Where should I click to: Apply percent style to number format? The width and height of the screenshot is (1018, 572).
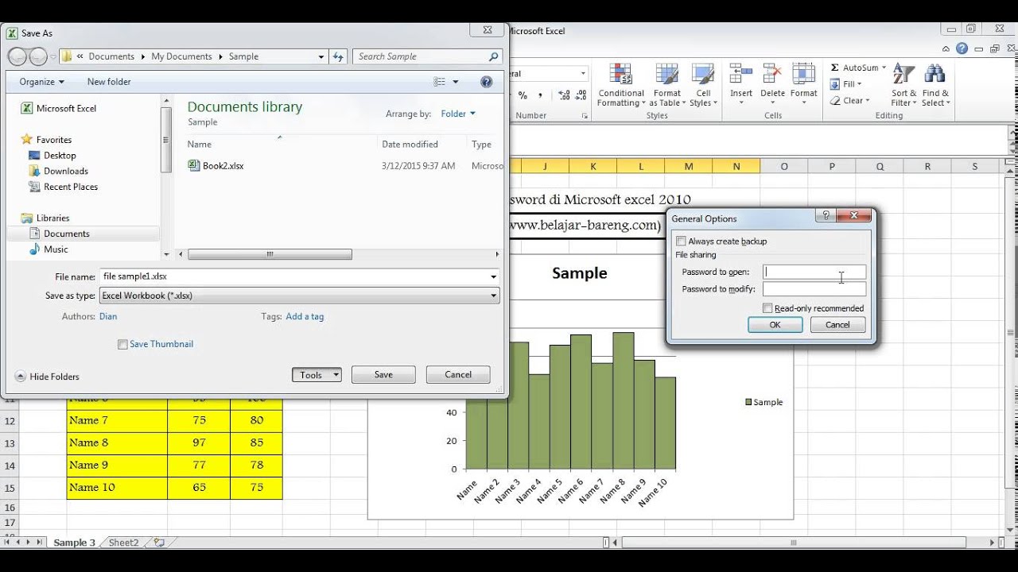(x=523, y=95)
